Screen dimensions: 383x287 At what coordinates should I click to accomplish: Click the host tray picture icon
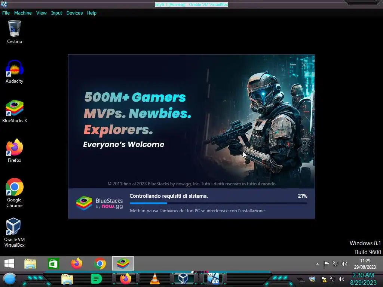click(x=312, y=279)
